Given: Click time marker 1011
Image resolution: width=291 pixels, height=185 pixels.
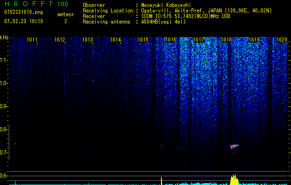Looking at the screenshot, I should pos(32,40).
